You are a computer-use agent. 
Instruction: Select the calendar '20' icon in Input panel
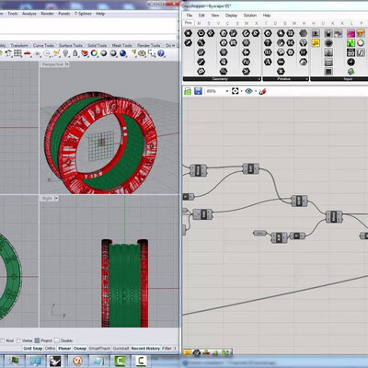click(x=351, y=52)
